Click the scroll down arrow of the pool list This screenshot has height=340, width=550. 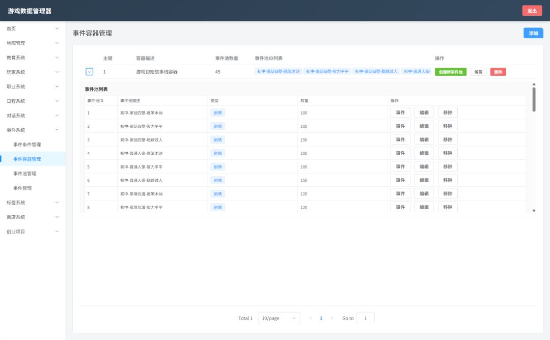tap(534, 211)
